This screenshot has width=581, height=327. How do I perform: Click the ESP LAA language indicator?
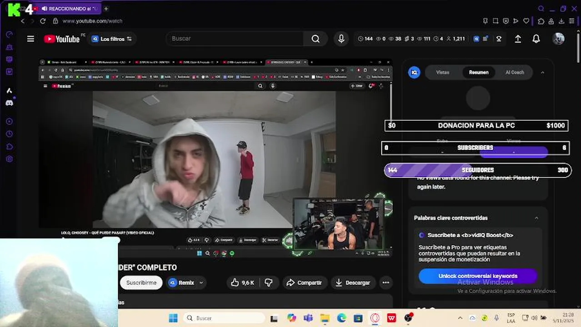click(511, 318)
